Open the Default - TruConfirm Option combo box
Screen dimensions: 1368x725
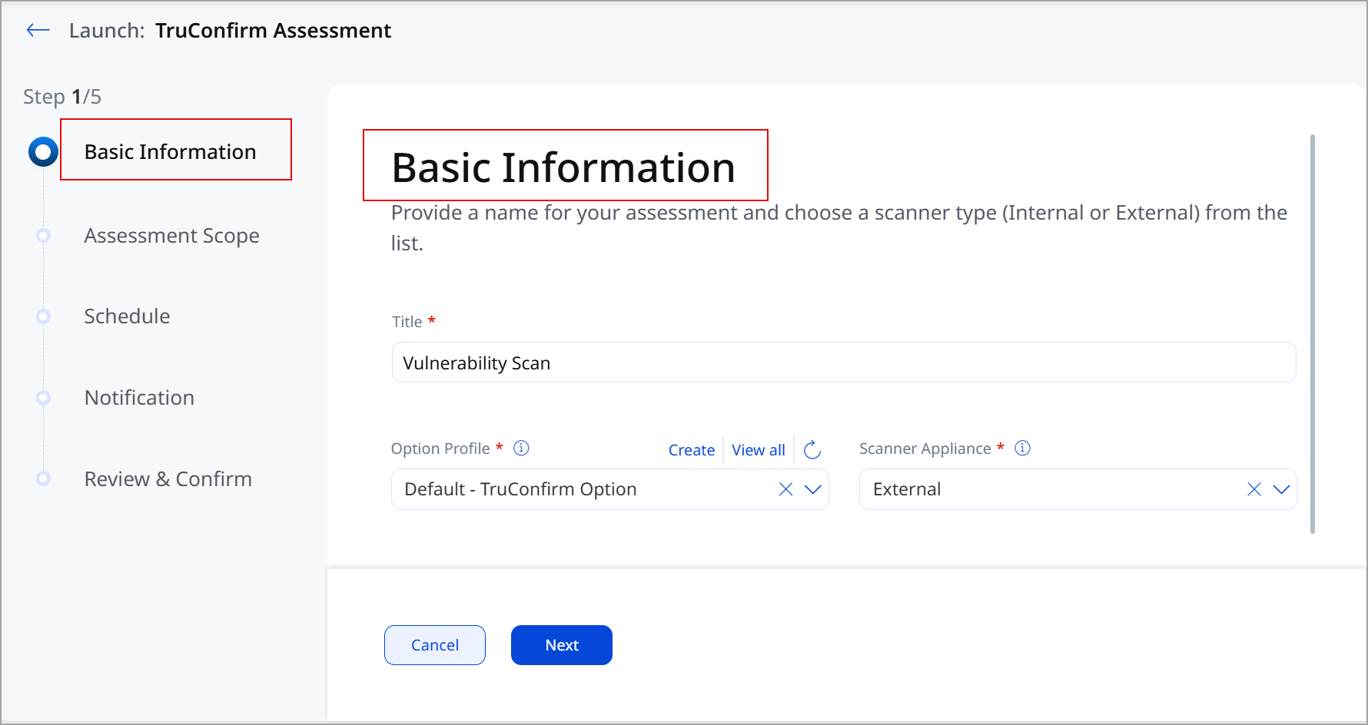610,489
